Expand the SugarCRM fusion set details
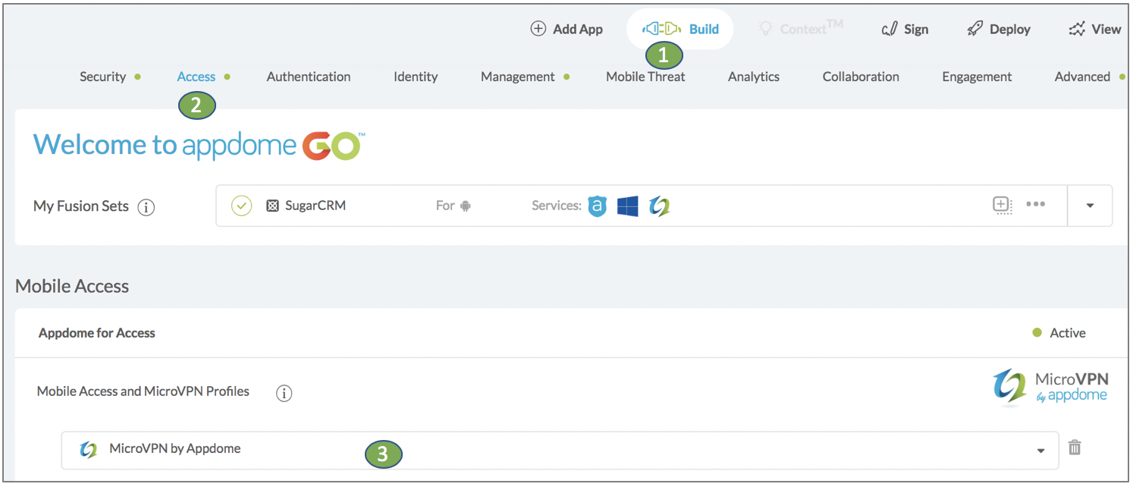The image size is (1133, 487). pos(1090,206)
